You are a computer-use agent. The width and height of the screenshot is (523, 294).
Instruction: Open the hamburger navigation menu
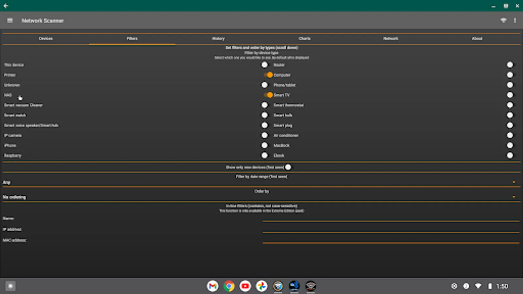point(10,20)
